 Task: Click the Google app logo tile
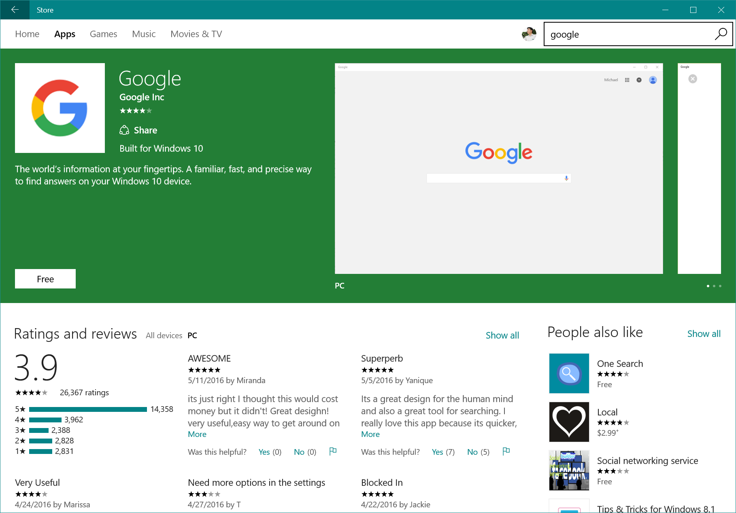[x=60, y=108]
